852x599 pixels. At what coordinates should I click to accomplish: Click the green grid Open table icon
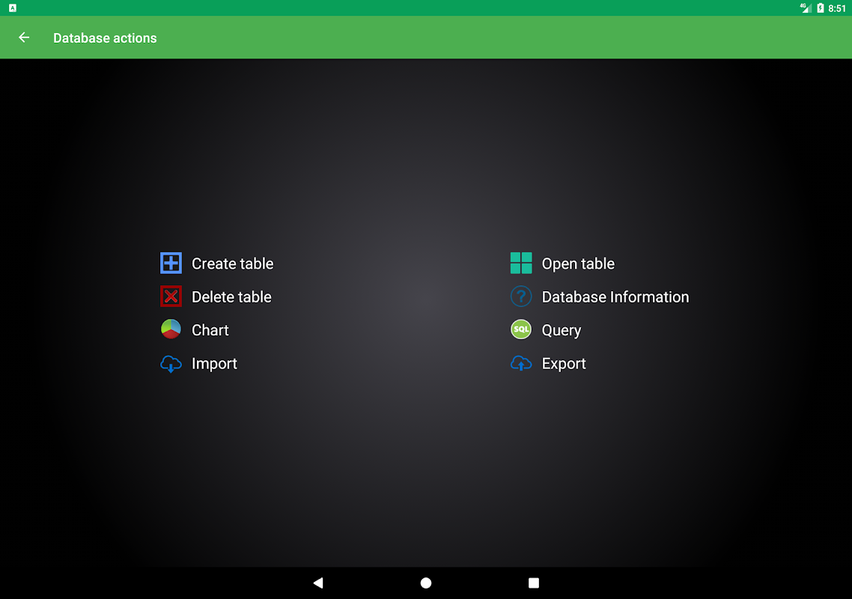(520, 263)
